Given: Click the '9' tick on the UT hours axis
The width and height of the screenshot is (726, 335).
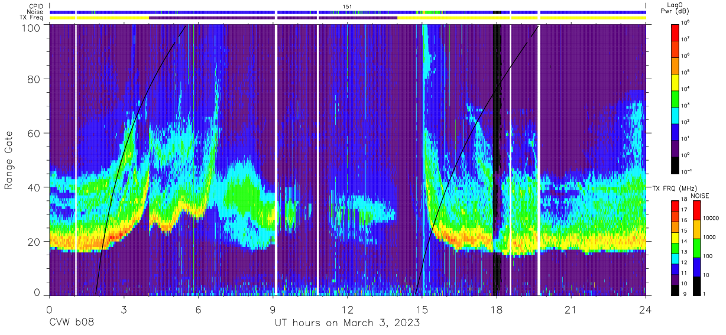Looking at the screenshot, I should point(273,310).
